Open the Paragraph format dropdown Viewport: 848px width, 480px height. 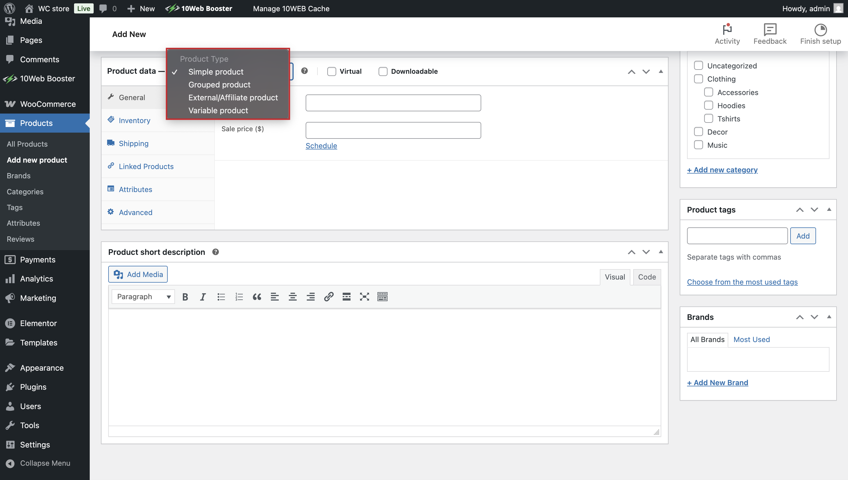click(x=143, y=297)
